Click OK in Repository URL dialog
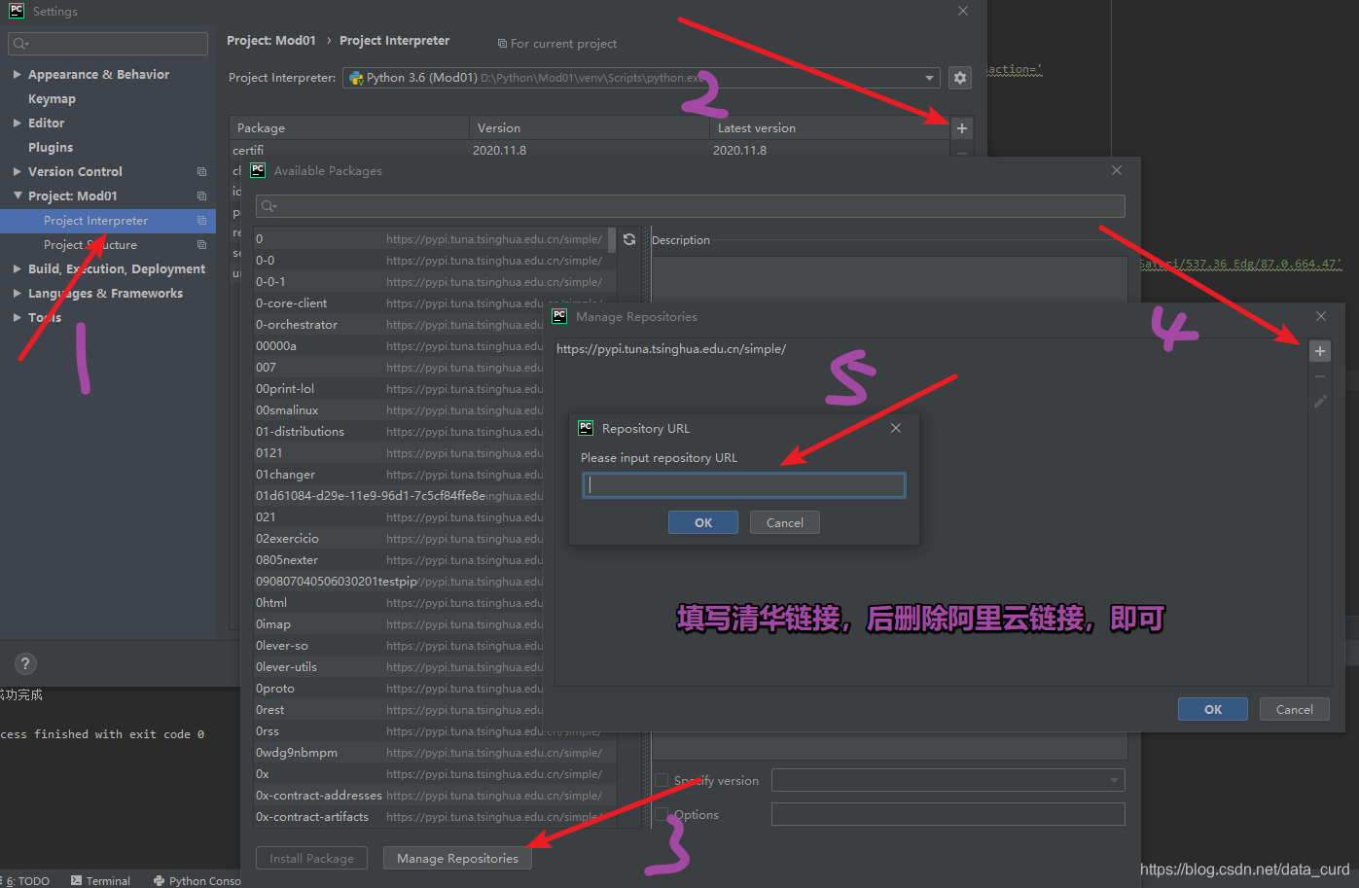Screen dimensions: 1359x888 point(703,522)
